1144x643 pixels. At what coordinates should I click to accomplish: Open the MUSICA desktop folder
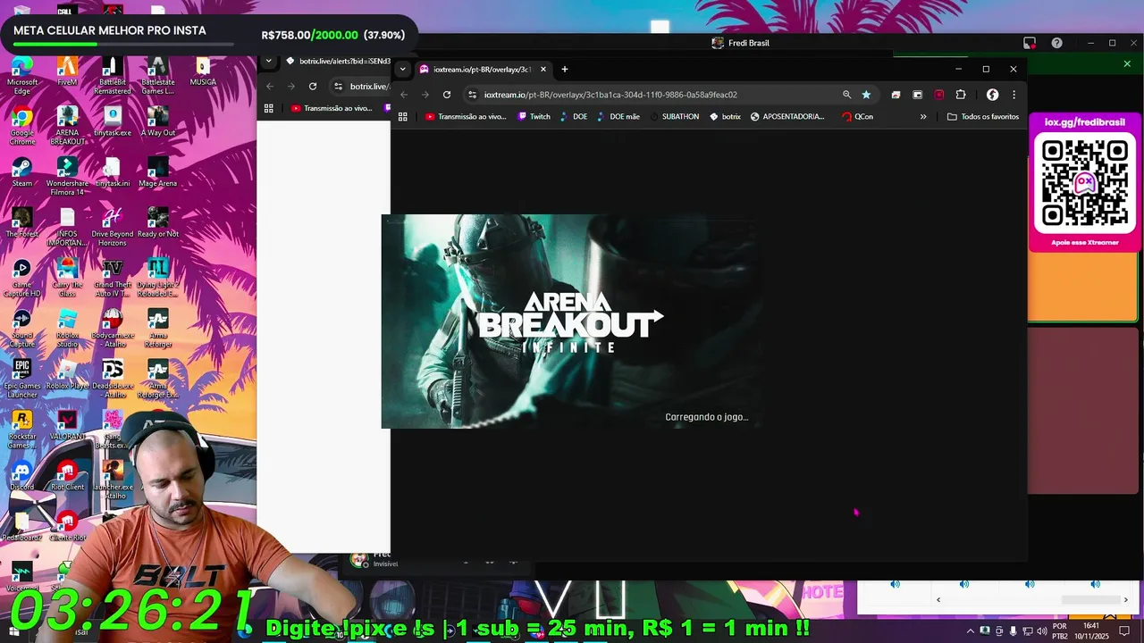click(203, 71)
